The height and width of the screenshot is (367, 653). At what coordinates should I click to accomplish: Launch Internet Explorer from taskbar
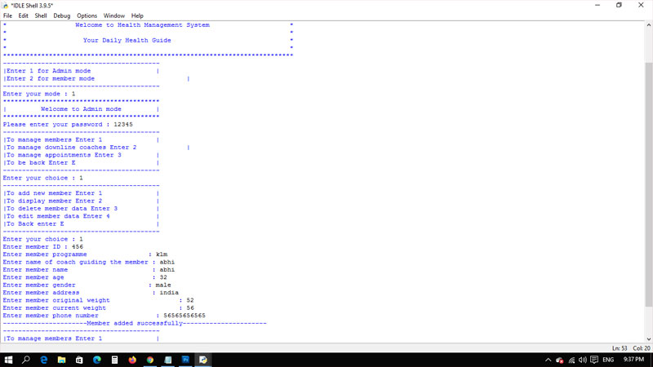click(x=44, y=360)
